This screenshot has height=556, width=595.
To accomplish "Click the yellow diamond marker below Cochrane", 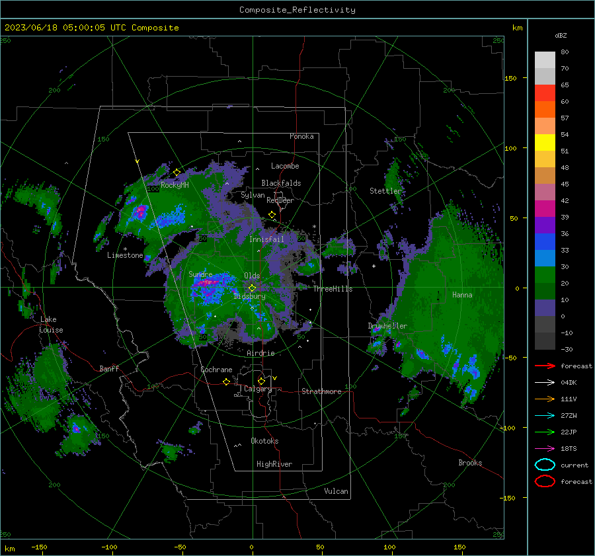I will coord(226,381).
